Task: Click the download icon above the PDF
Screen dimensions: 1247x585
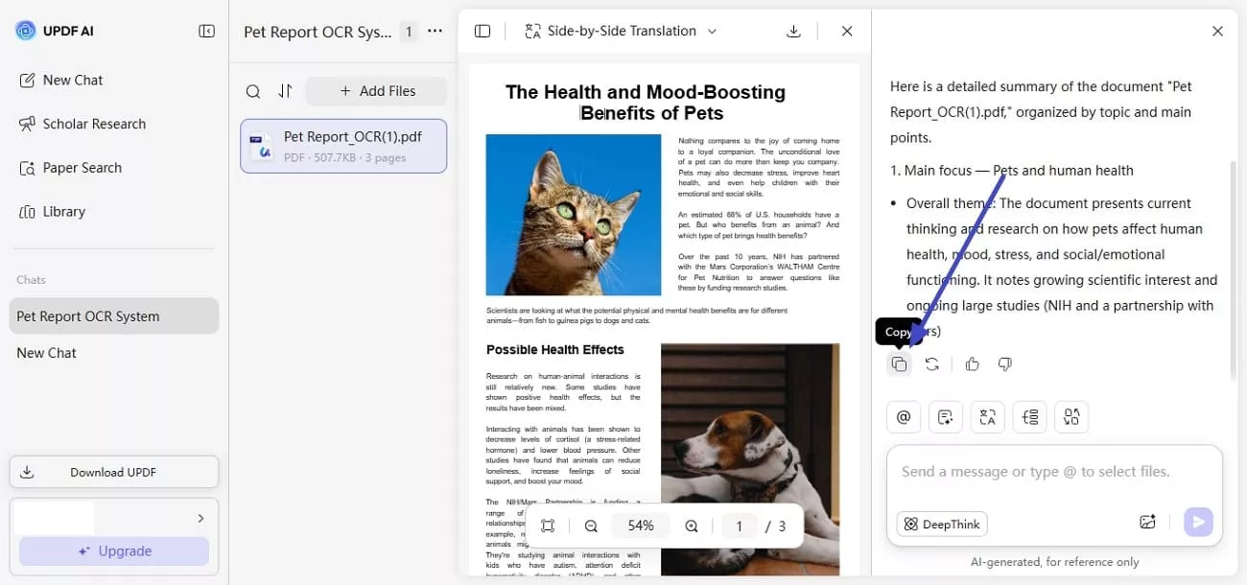Action: click(x=793, y=31)
